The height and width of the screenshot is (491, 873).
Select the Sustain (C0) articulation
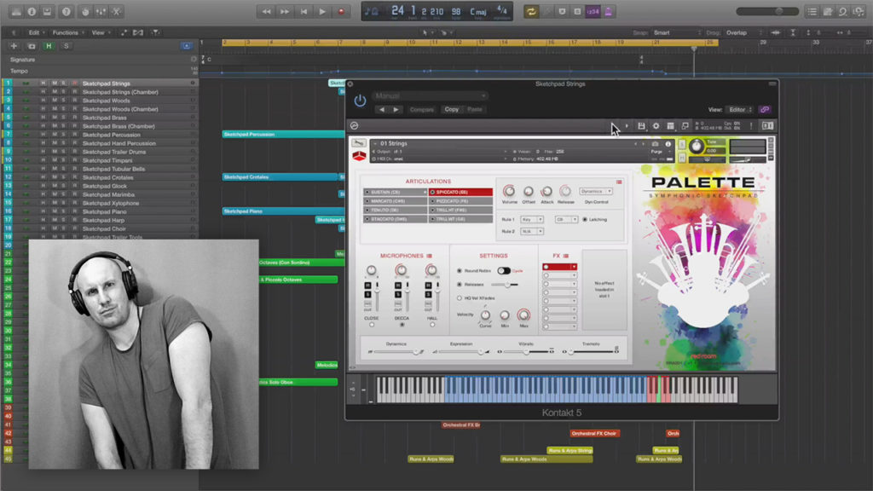tap(396, 192)
